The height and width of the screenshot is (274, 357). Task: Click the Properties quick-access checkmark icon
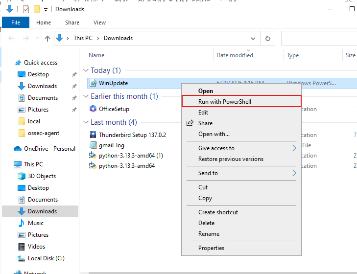click(x=26, y=9)
